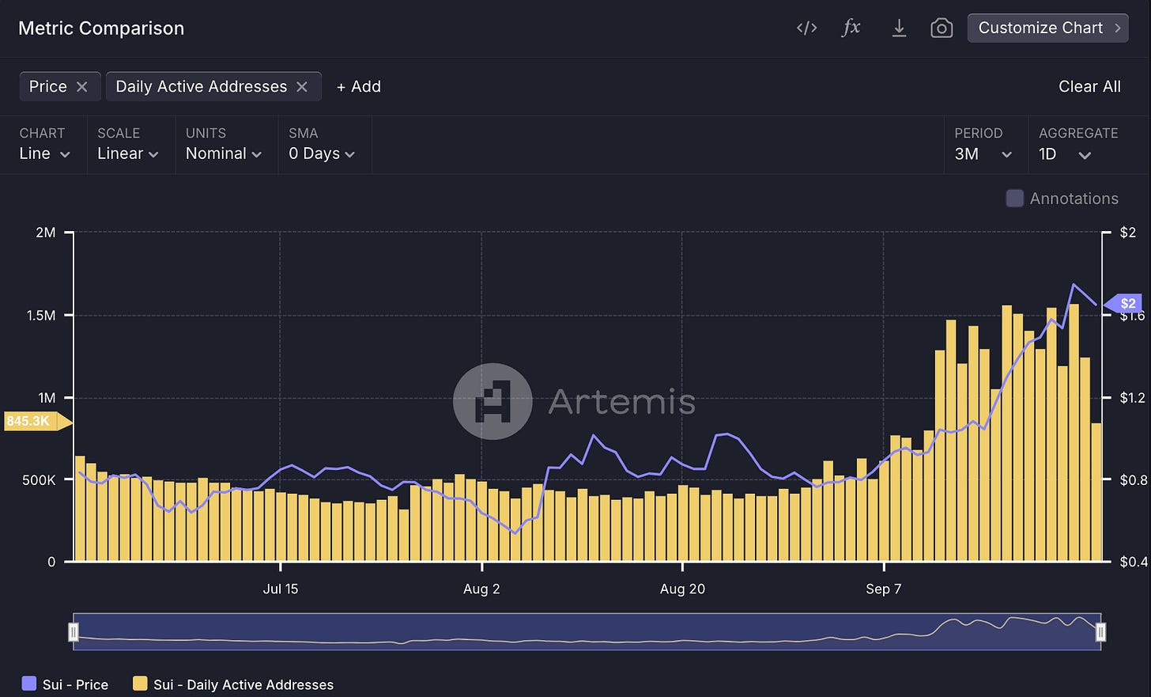The image size is (1151, 697).
Task: Enable the Annotations checkbox
Action: 1014,199
